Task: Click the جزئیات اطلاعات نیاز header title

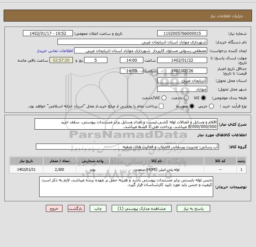Action: tap(227, 16)
